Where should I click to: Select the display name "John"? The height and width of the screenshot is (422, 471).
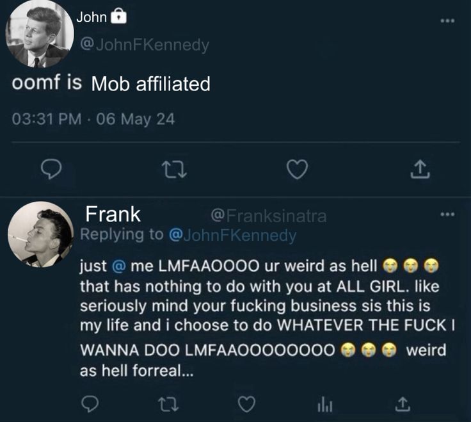(91, 17)
